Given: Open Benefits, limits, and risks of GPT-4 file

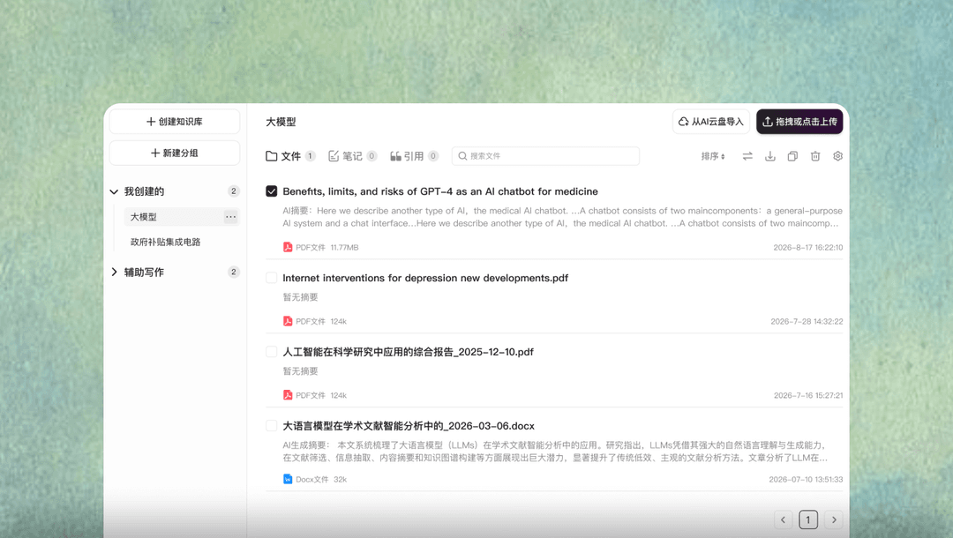Looking at the screenshot, I should (440, 191).
